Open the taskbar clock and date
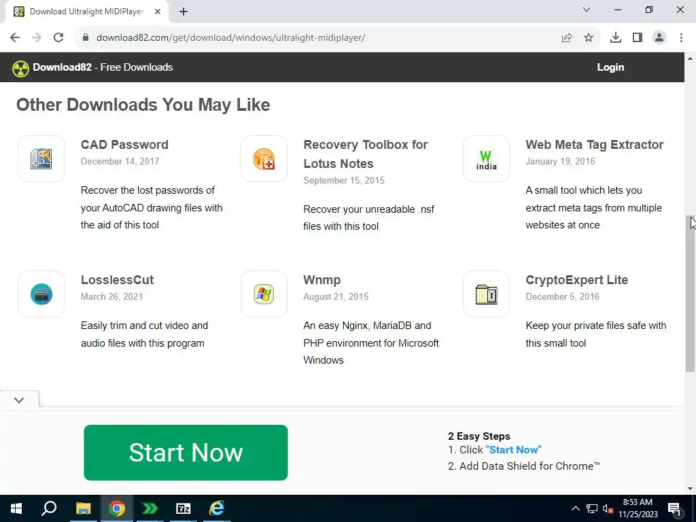The image size is (696, 522). coord(638,508)
